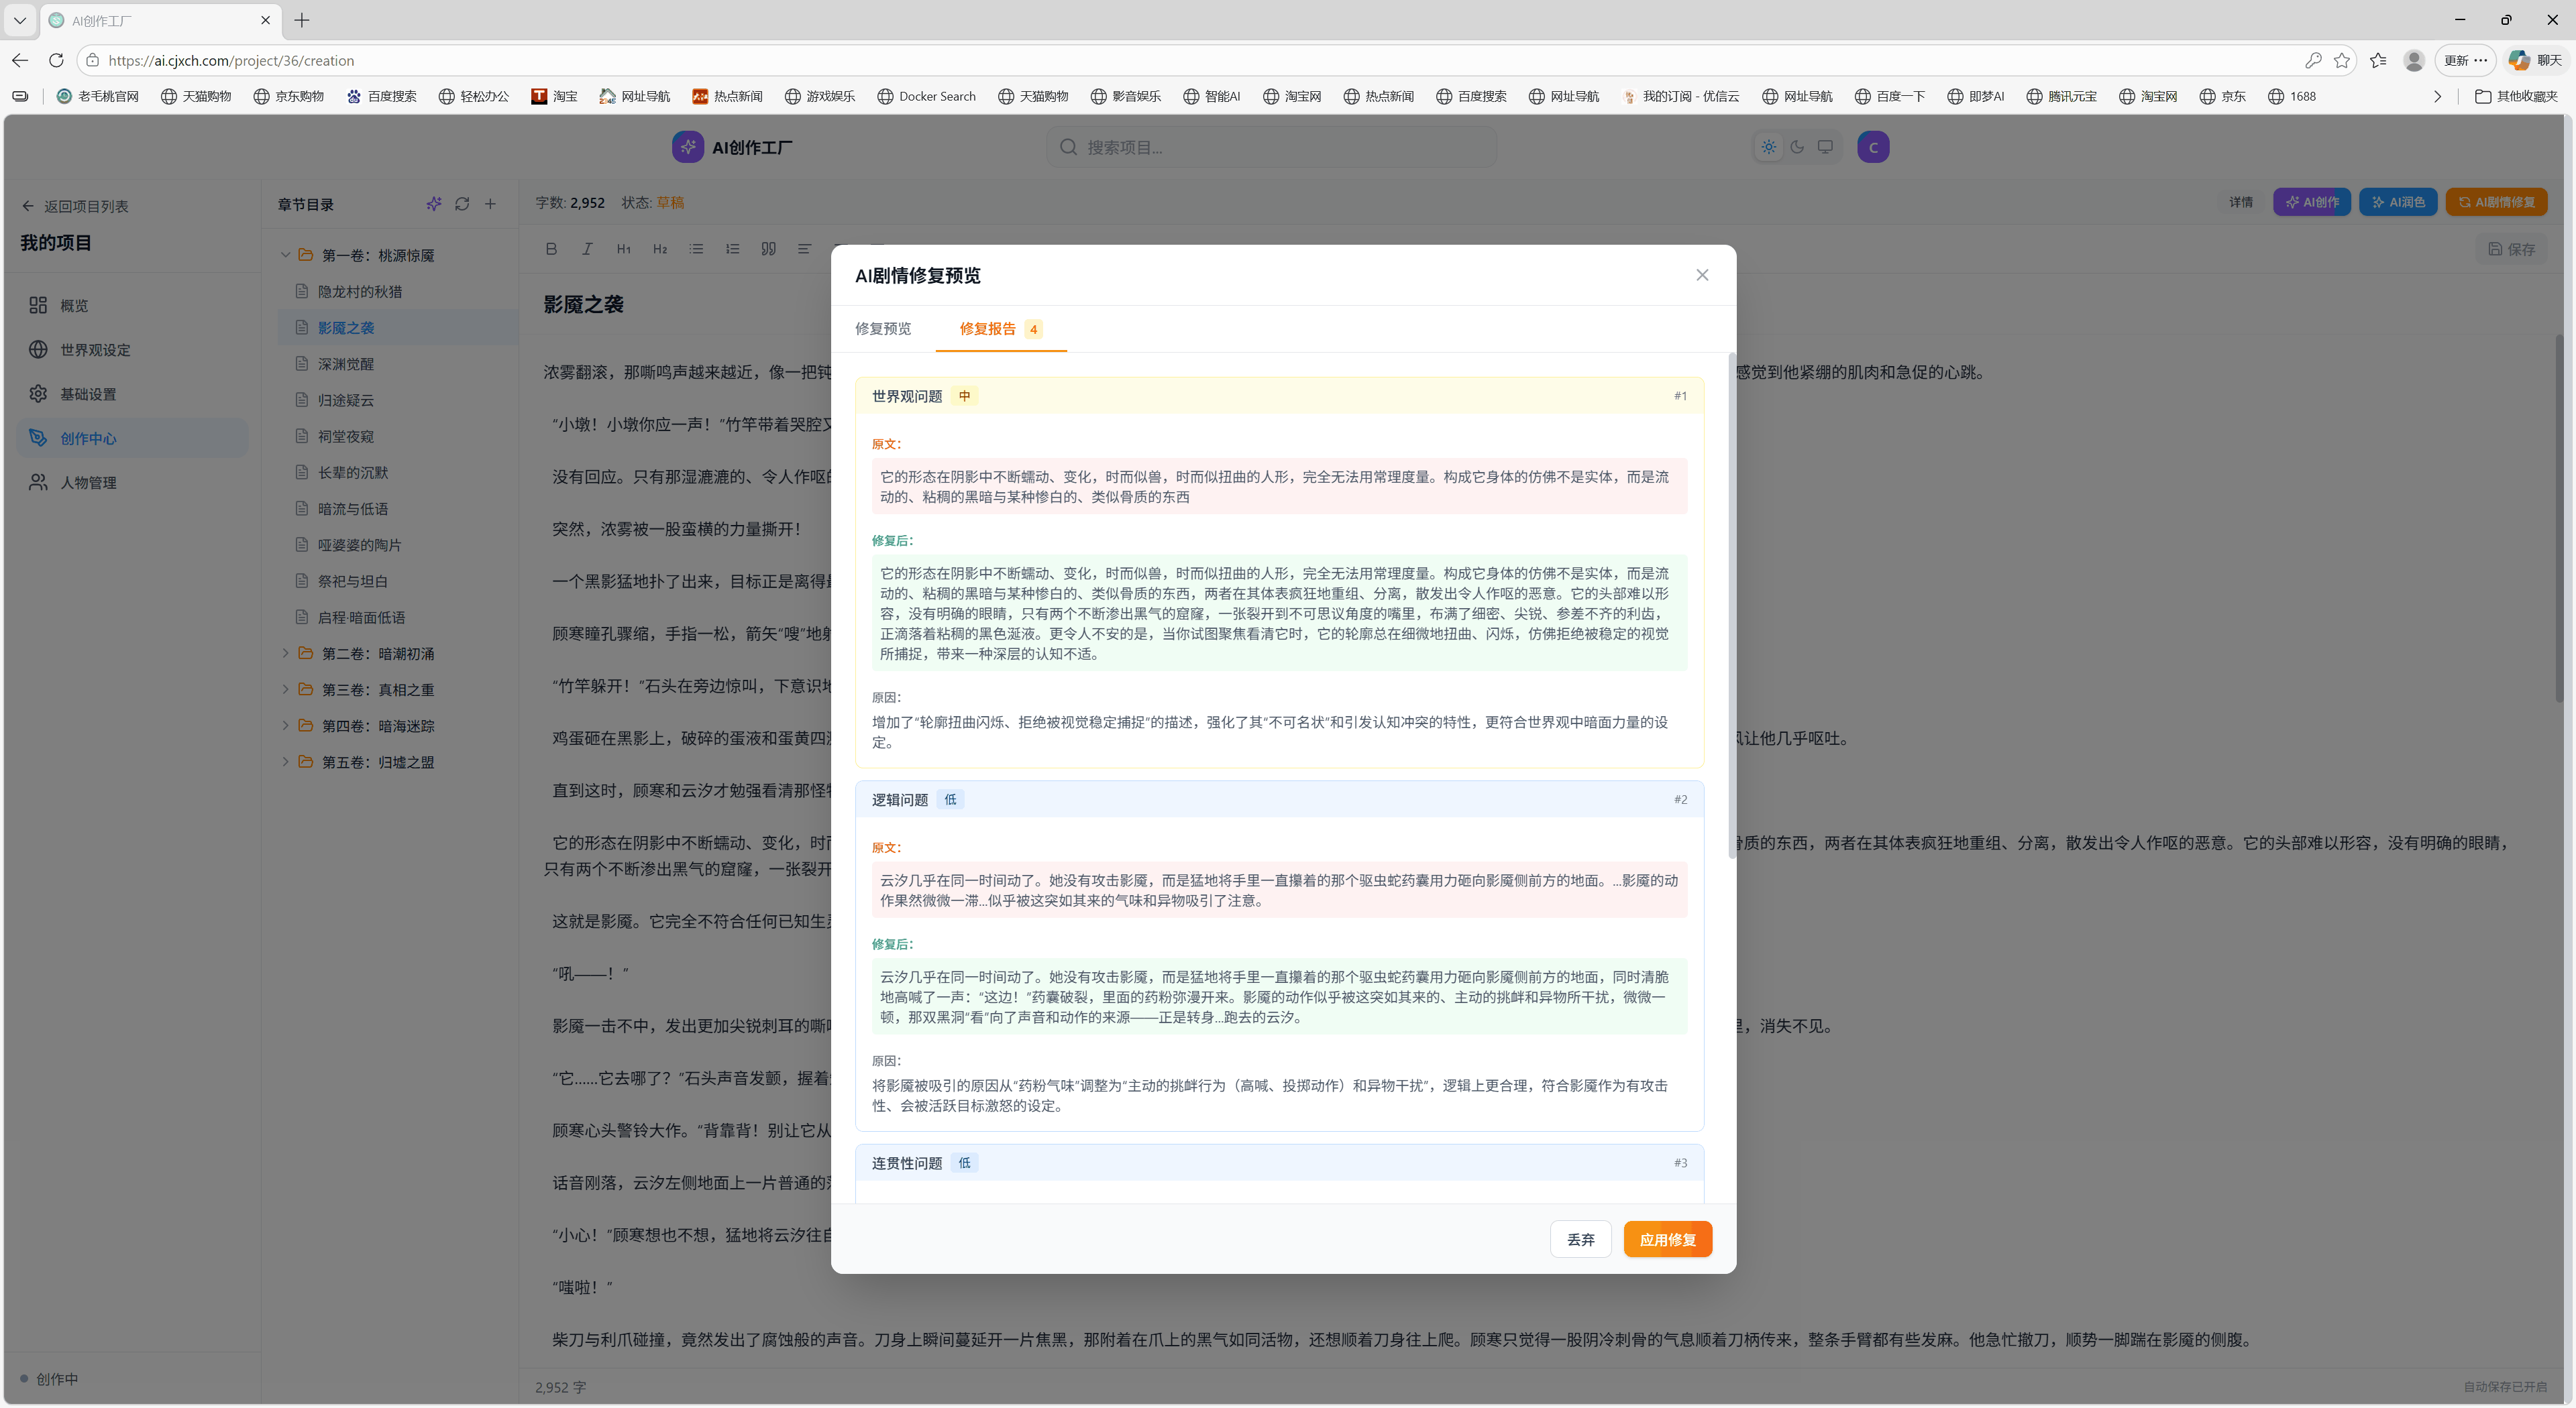Toggle bold formatting

pos(551,249)
